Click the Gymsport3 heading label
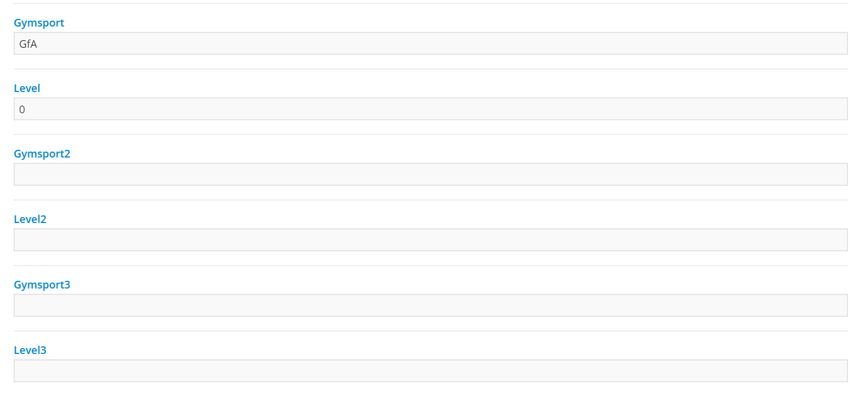The image size is (861, 400). (42, 285)
